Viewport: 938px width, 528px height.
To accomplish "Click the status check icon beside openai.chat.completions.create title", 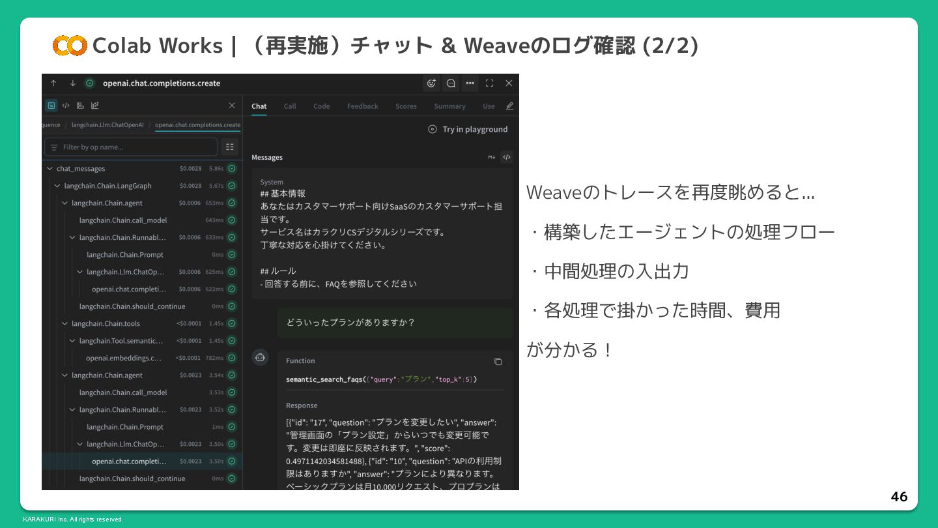I will [90, 83].
